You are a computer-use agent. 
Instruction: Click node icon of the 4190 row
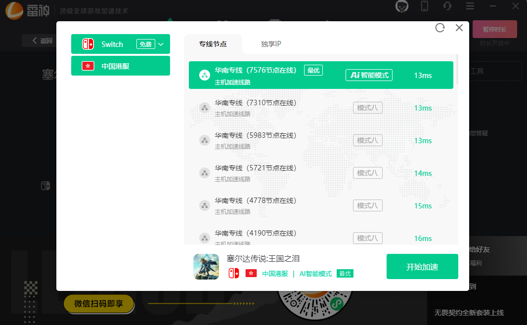click(204, 238)
